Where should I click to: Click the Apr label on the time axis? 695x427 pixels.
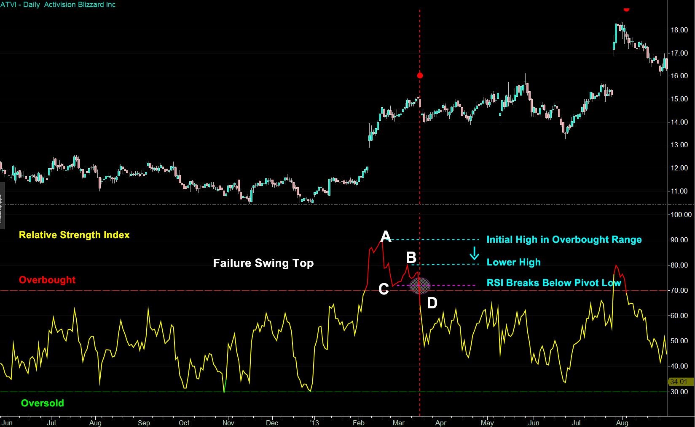(441, 423)
